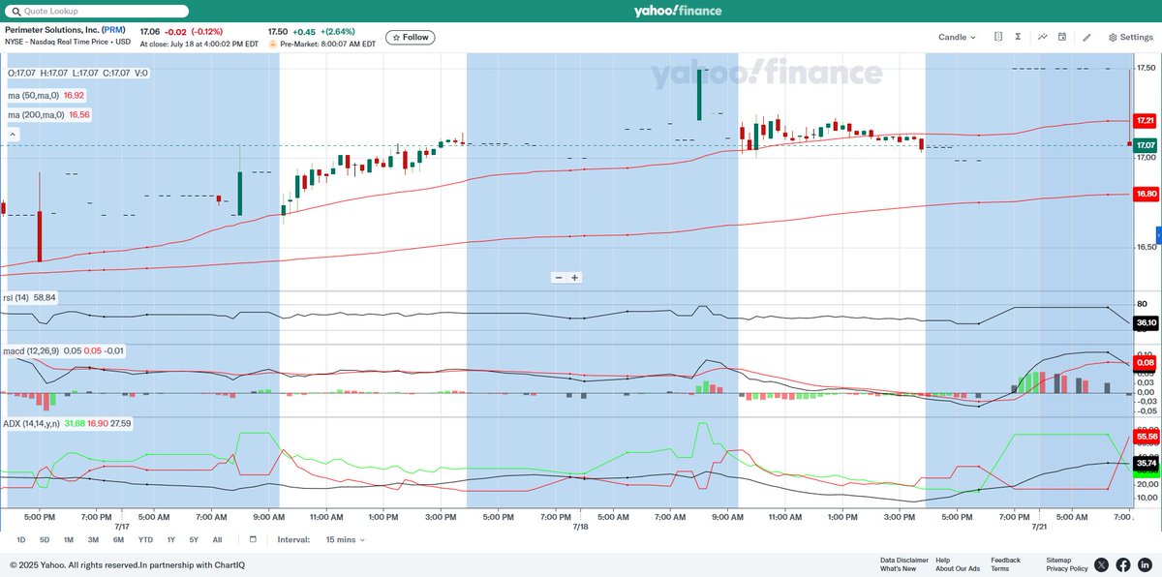This screenshot has height=577, width=1162.
Task: Click the blue side panel handle
Action: tap(1158, 235)
